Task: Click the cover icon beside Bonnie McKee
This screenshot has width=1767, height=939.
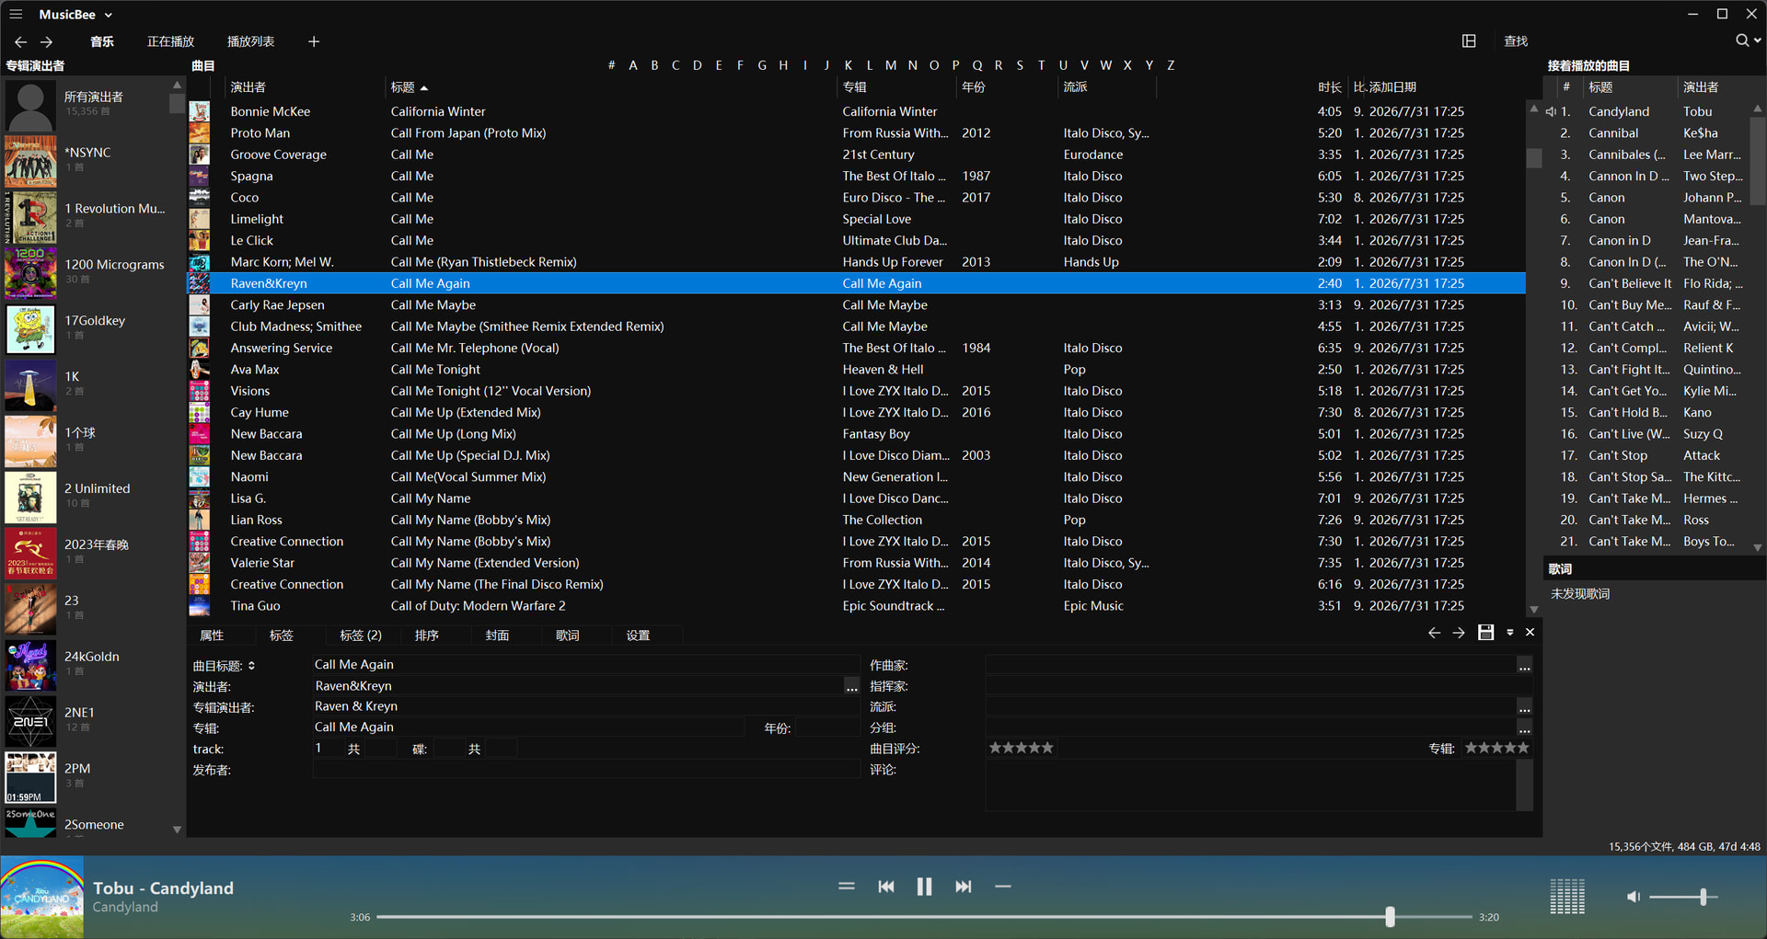Action: pyautogui.click(x=199, y=111)
